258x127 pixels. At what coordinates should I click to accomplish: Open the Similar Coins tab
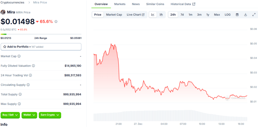(x=155, y=4)
